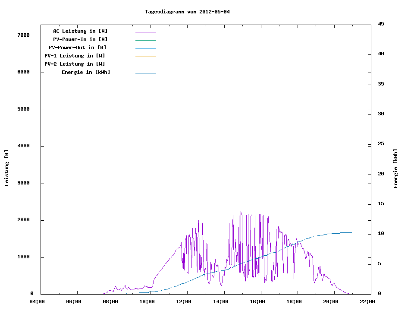Click the 'PV-Power-In in [W]' legend label
Viewport: 414px width, 311px height.
point(80,39)
